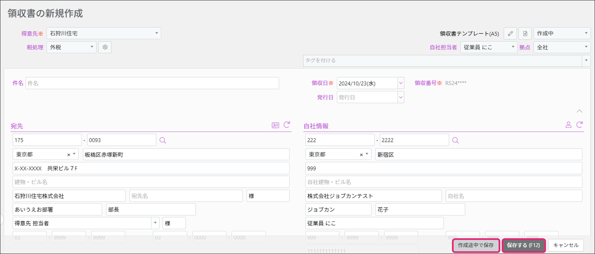Clear the 自社情報 prefecture 東京都 selection
This screenshot has width=595, height=254.
click(x=361, y=155)
